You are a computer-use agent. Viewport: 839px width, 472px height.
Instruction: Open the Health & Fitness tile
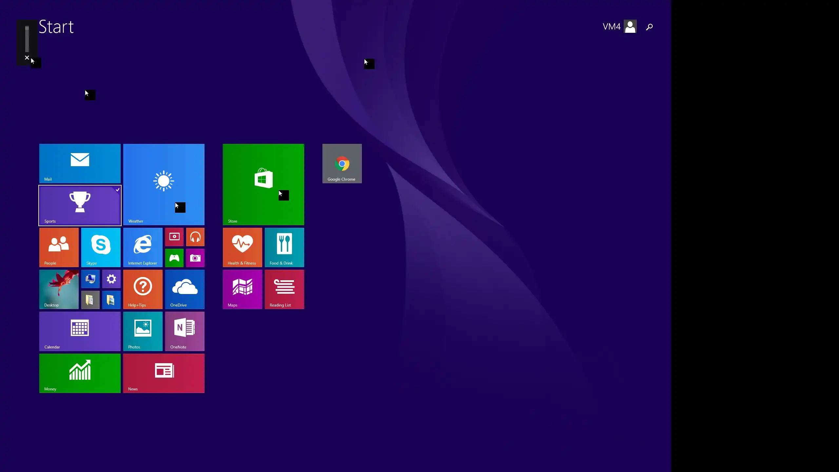point(242,247)
